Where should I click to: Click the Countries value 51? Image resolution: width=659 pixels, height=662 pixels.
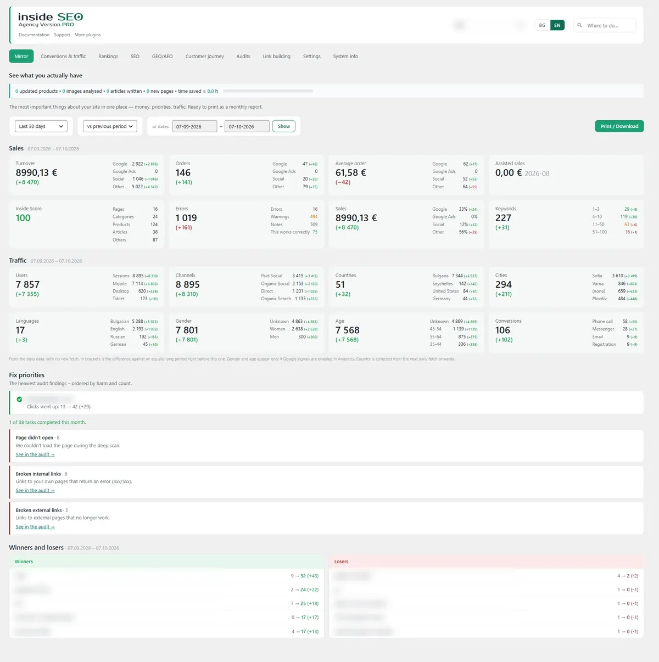click(340, 284)
